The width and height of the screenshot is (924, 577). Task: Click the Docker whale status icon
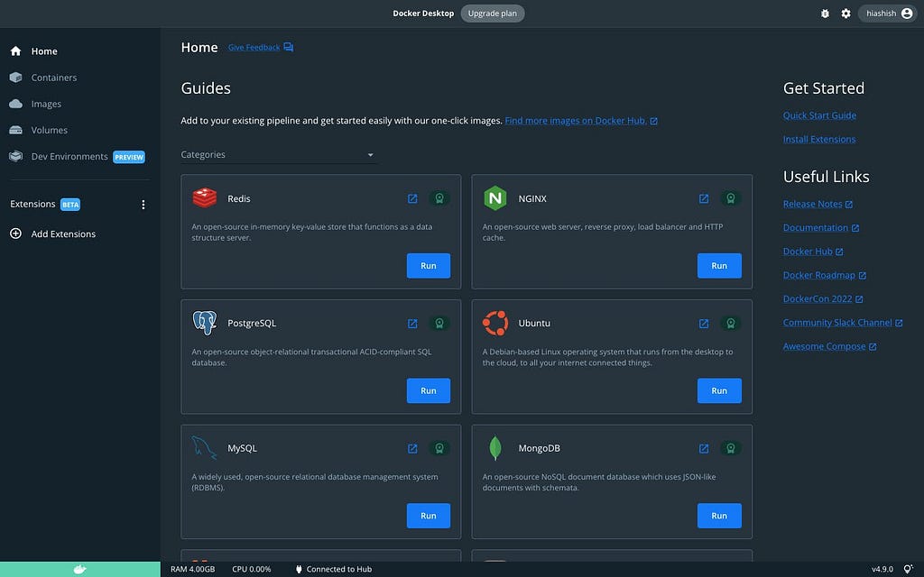tap(79, 570)
